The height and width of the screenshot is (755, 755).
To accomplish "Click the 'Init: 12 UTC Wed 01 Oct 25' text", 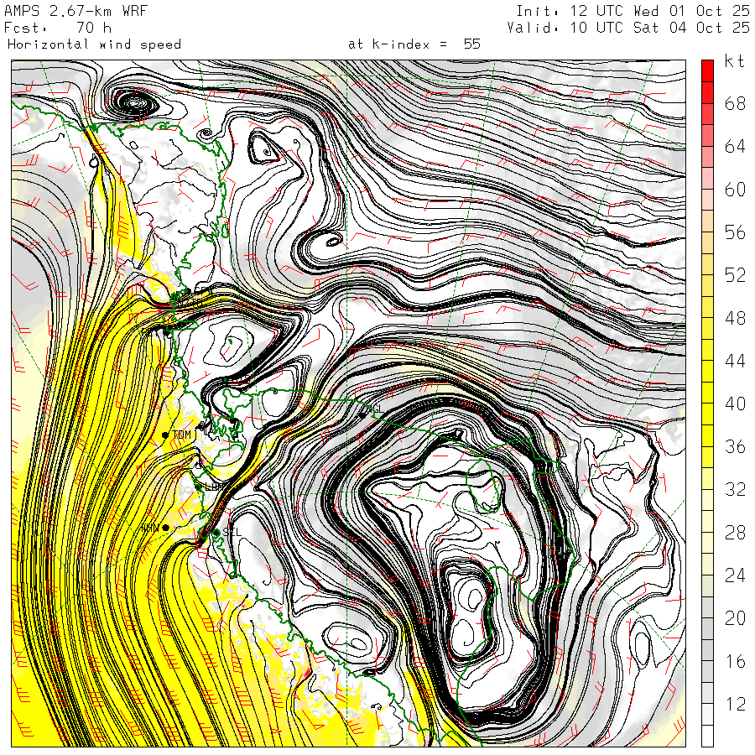I will [633, 11].
